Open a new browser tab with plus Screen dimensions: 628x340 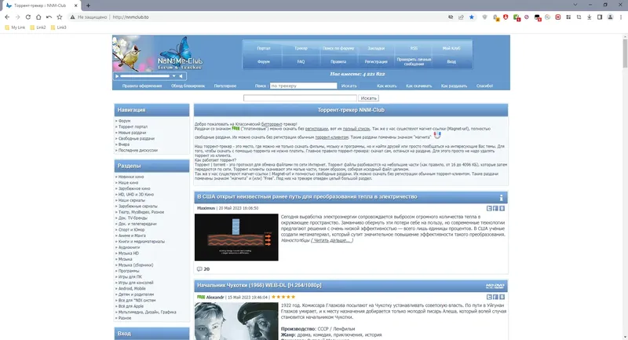pos(88,5)
